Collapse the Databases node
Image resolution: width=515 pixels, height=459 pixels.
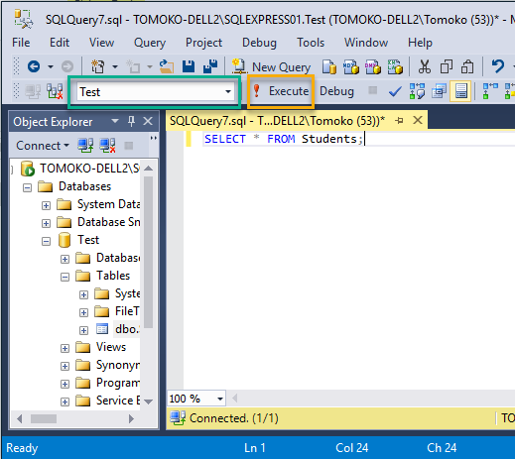(28, 188)
